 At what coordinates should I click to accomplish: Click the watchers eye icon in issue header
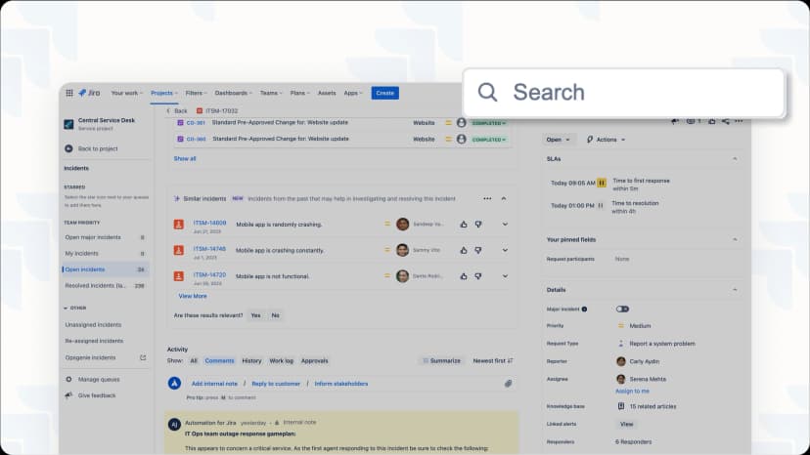point(691,121)
